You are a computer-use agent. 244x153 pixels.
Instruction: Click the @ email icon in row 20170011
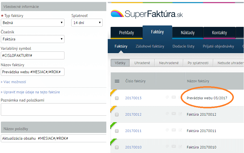pyautogui.click(x=167, y=130)
